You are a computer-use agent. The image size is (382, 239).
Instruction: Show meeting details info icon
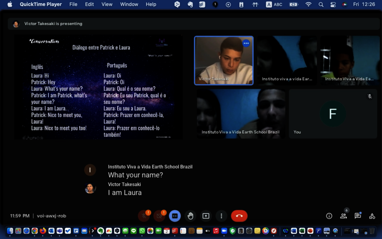click(x=329, y=216)
